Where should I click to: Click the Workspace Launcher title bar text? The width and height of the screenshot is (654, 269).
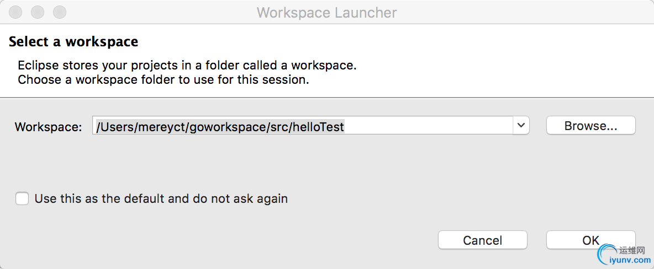[326, 13]
